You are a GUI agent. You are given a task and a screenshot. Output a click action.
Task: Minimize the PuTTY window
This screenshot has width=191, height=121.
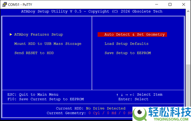157,4
